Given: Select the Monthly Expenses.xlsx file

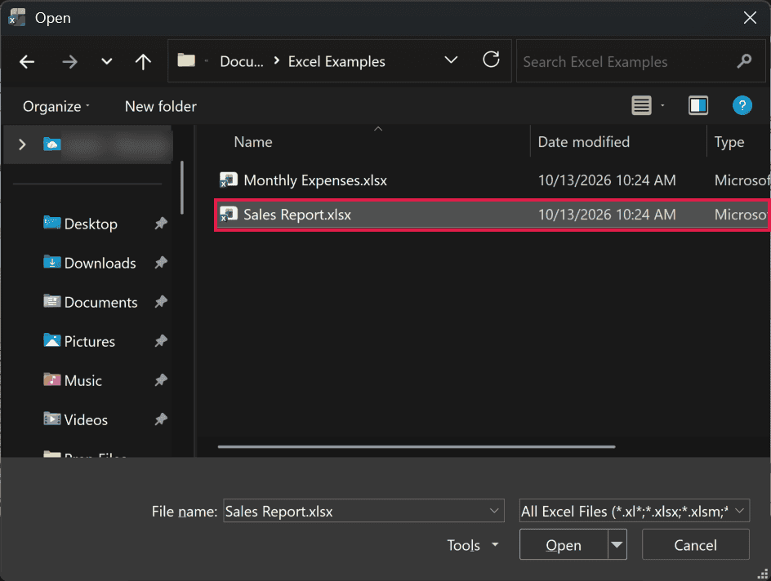Looking at the screenshot, I should click(492, 180).
